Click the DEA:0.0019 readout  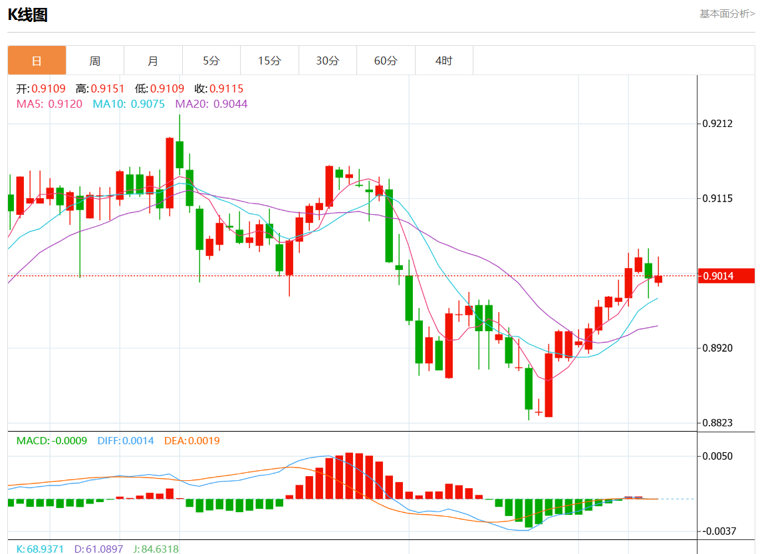192,441
